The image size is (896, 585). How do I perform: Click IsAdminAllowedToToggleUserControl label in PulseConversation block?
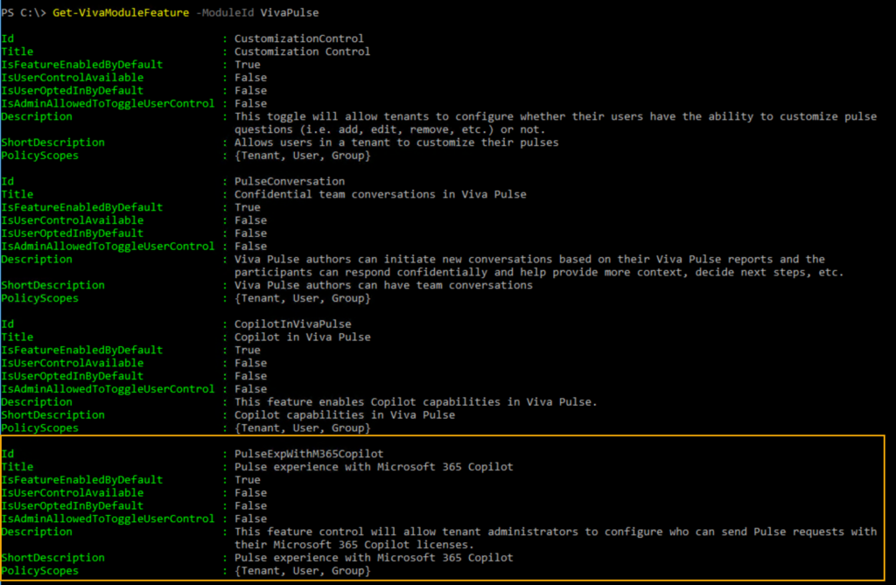click(108, 247)
